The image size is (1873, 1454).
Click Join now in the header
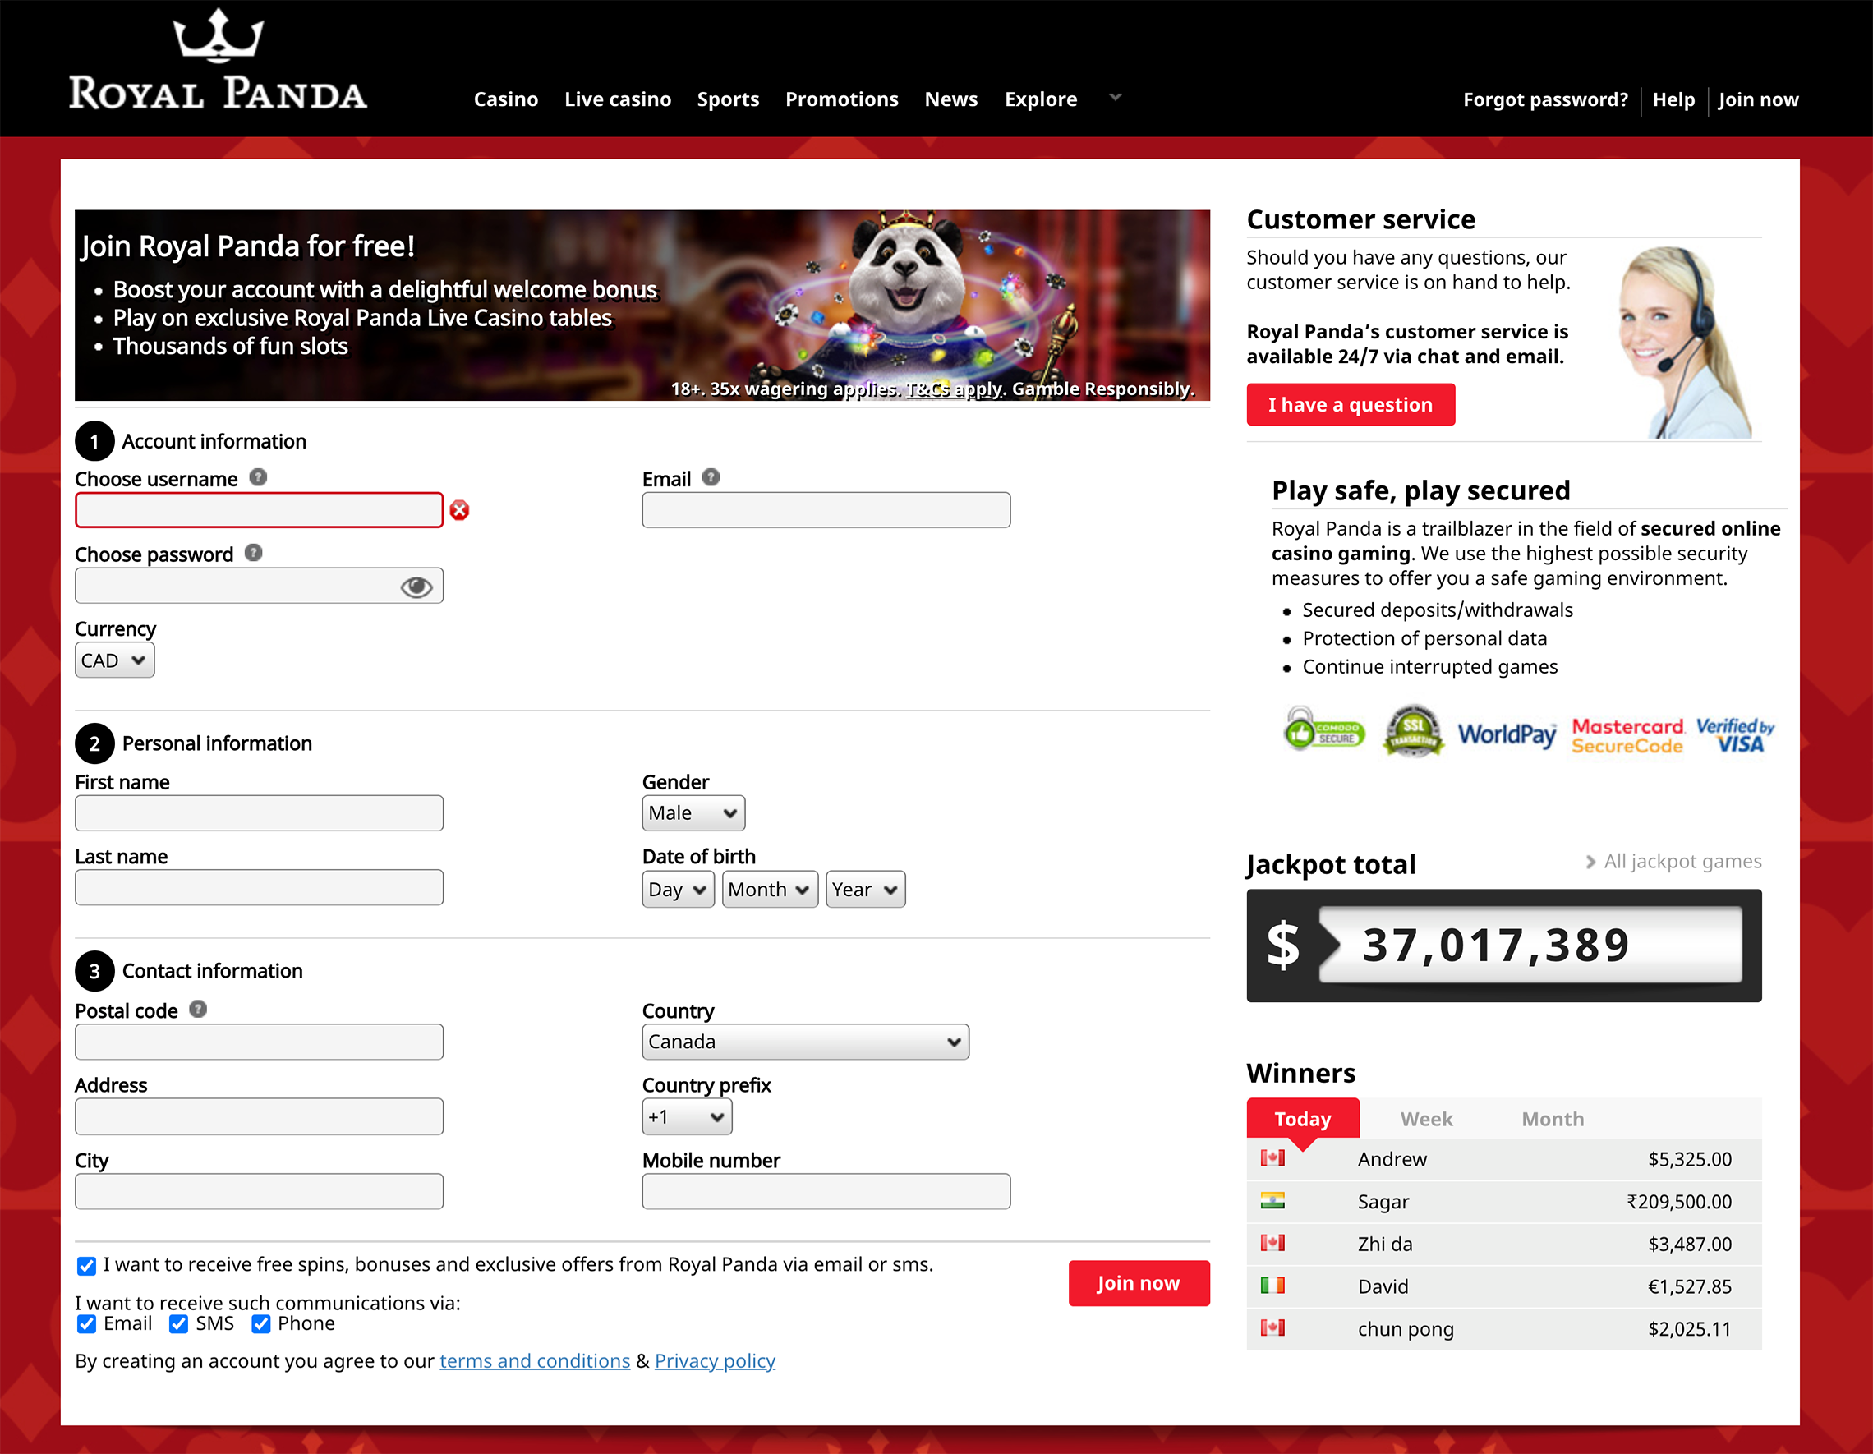1759,99
